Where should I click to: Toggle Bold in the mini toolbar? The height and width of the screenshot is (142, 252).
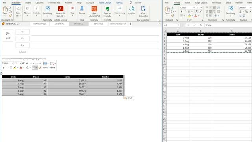[4, 68]
